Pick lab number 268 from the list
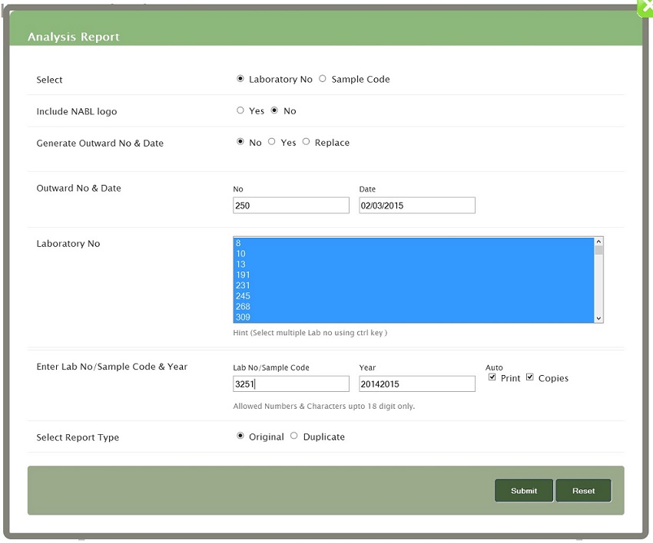The width and height of the screenshot is (653, 543). click(x=243, y=307)
